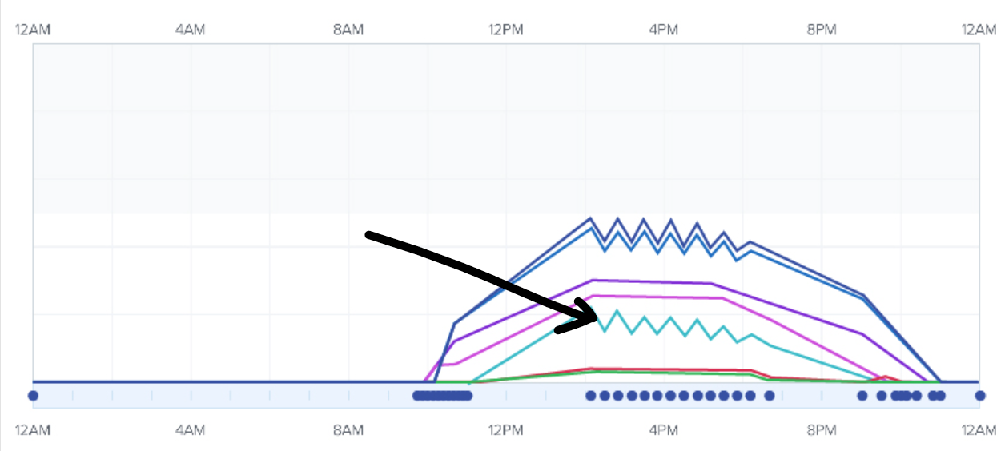Click the 4AM label on top axis
Screen dimensions: 1005x451
[x=190, y=30]
